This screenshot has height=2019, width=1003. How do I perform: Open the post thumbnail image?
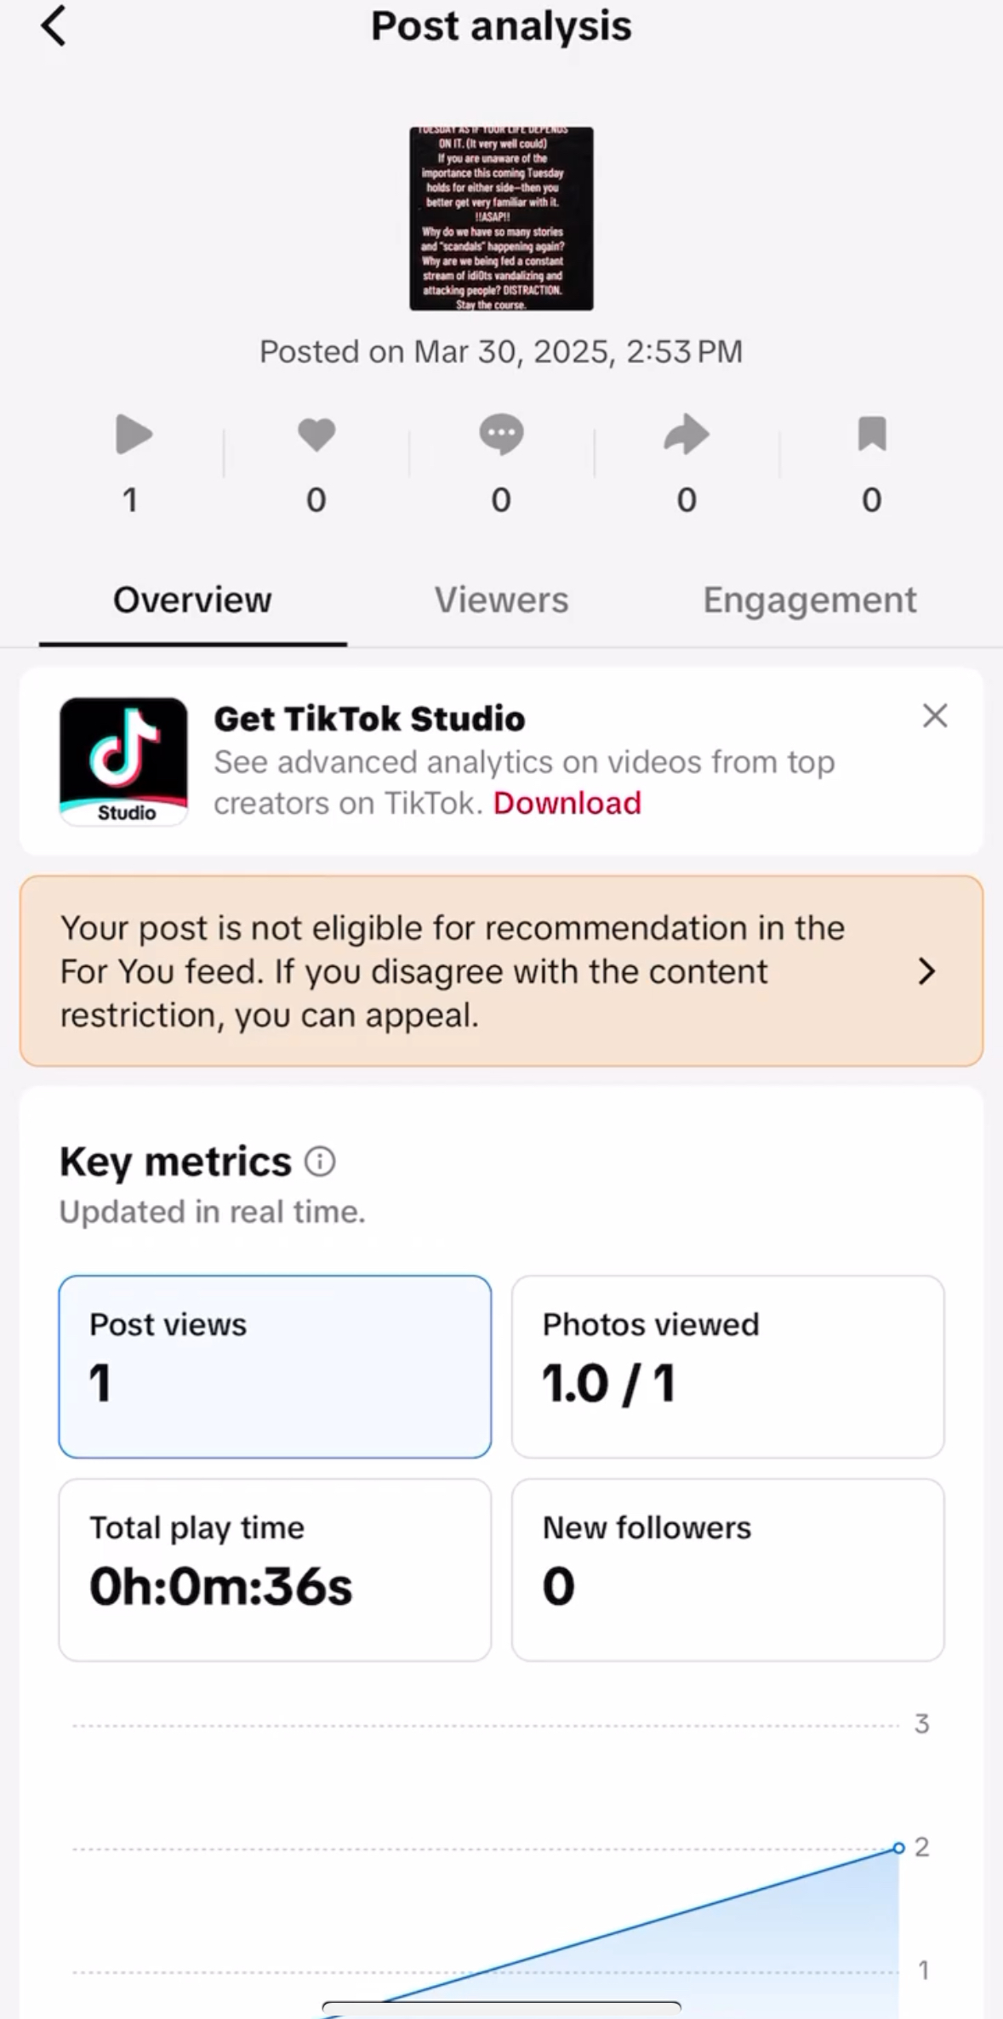click(x=501, y=219)
